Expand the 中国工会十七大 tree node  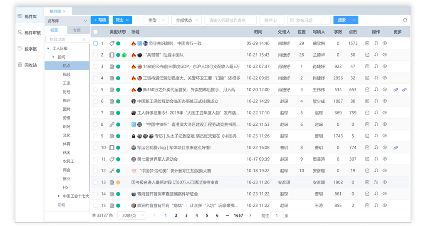[58, 196]
